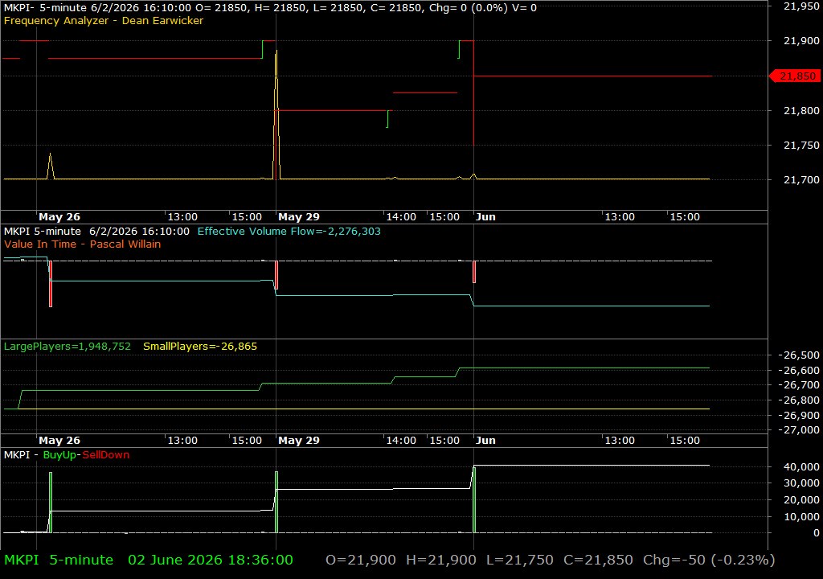Select the red SellDown legend label

tap(105, 454)
